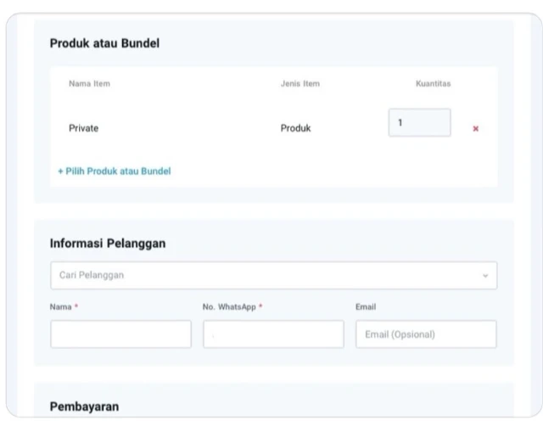The image size is (543, 432).
Task: Click the 'Nama *' field label
Action: point(64,306)
